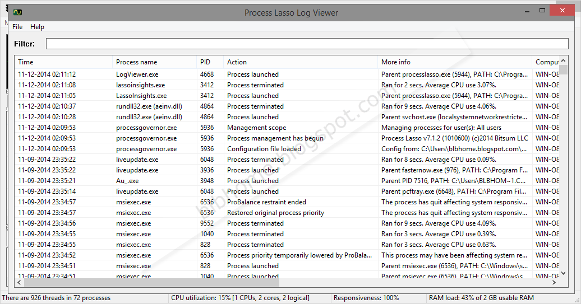Click Process priority temporarily lowered by ProBalance cell
This screenshot has height=304, width=581.
point(299,255)
